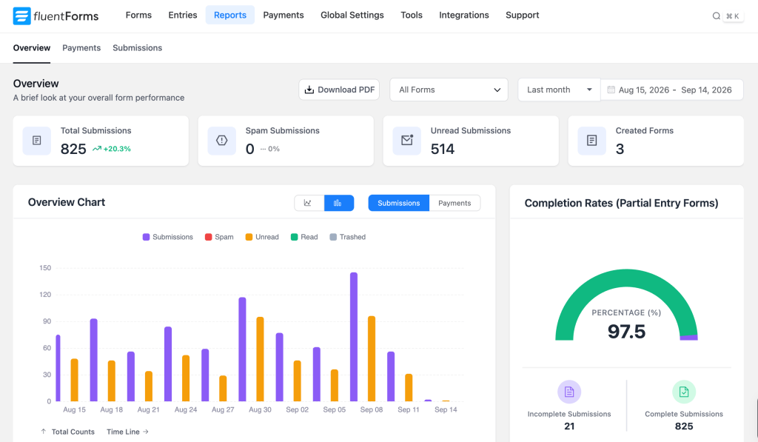758x442 pixels.
Task: Switch to the Payments sub-tab
Action: coord(81,48)
